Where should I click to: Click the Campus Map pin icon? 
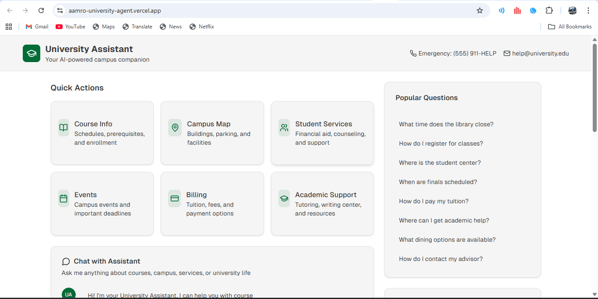pyautogui.click(x=175, y=128)
